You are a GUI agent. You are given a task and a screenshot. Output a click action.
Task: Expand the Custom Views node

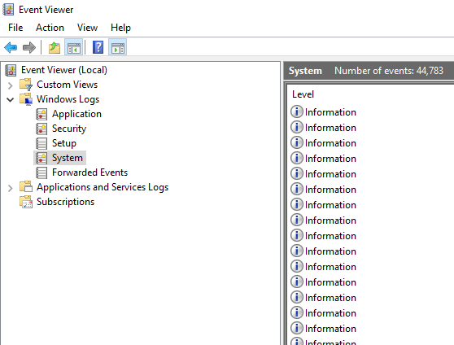coord(10,85)
